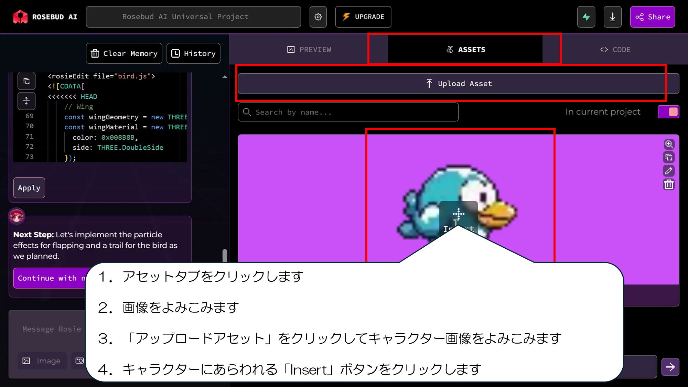The width and height of the screenshot is (688, 387).
Task: Click the Share button
Action: click(x=653, y=17)
